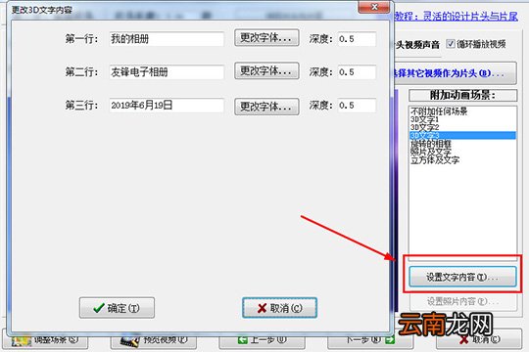Image resolution: width=529 pixels, height=352 pixels.
Task: Open 更改字体 for the first row
Action: [x=266, y=38]
